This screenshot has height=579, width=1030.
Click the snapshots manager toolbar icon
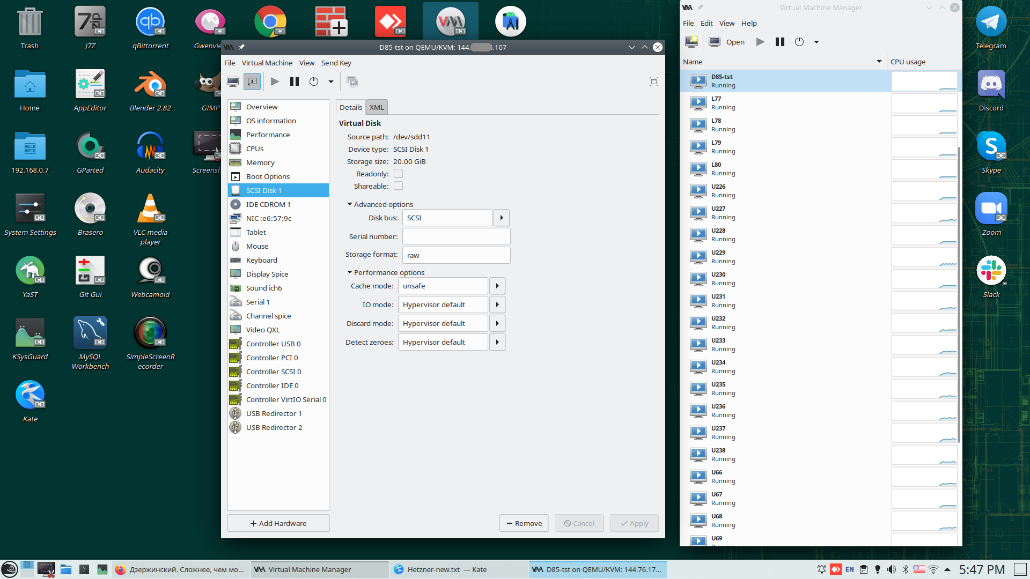(352, 81)
